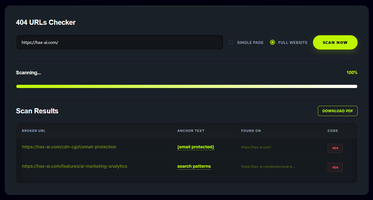This screenshot has height=200, width=373.
Task: Start the scan with Scan Now
Action: [x=335, y=42]
